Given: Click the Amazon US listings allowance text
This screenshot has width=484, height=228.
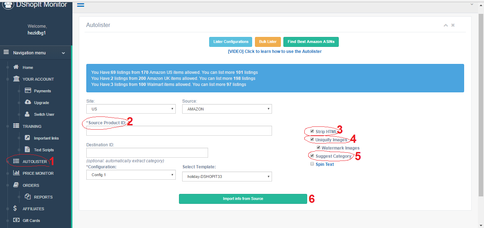Looking at the screenshot, I should (x=174, y=72).
